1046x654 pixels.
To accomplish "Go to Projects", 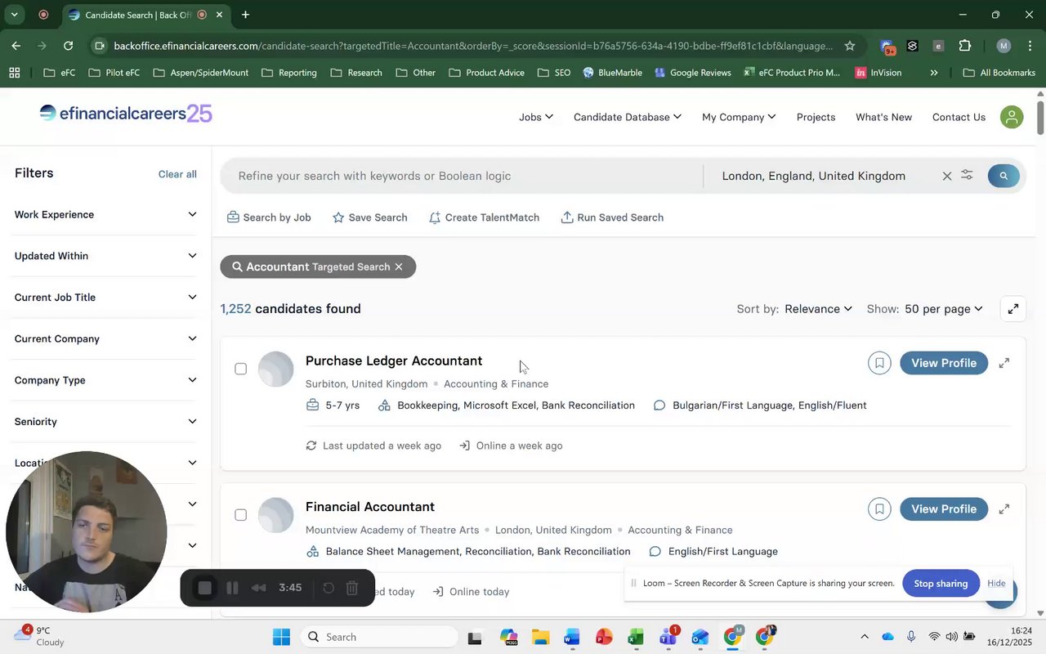I will coord(816,117).
